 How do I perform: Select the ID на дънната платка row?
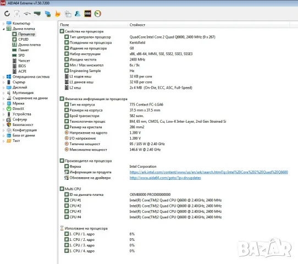point(118,195)
